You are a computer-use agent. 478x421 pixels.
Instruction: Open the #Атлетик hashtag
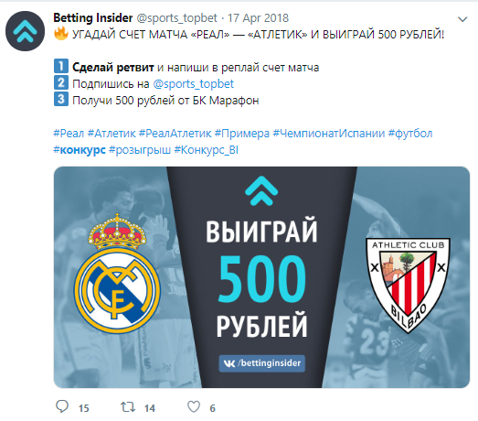click(112, 134)
